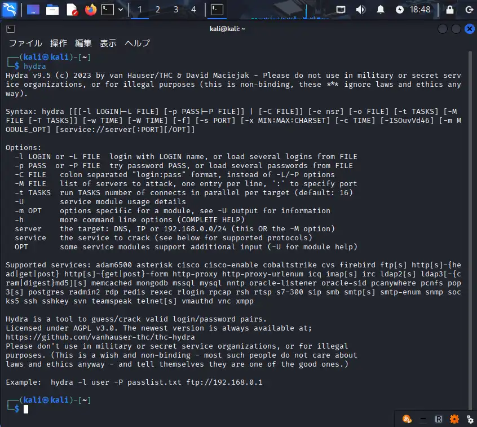Show the desktop via panel icon
This screenshot has height=427, width=477.
click(33, 10)
